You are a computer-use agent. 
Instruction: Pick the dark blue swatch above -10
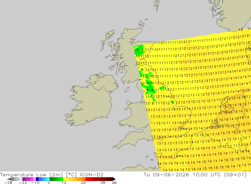pos(37,179)
